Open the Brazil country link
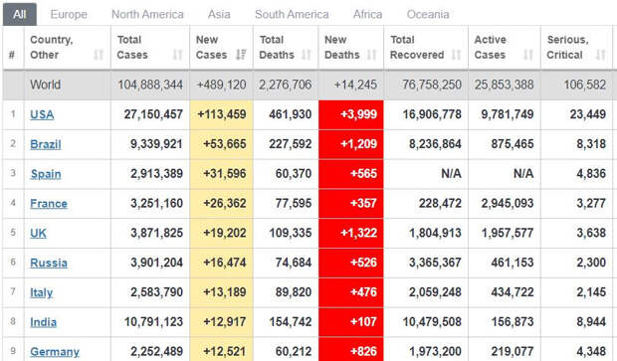Screen dimensions: 617x361 (x=46, y=144)
